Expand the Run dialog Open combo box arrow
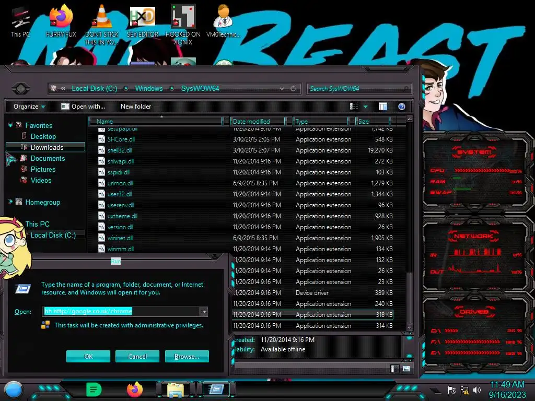The height and width of the screenshot is (401, 535). (x=204, y=311)
